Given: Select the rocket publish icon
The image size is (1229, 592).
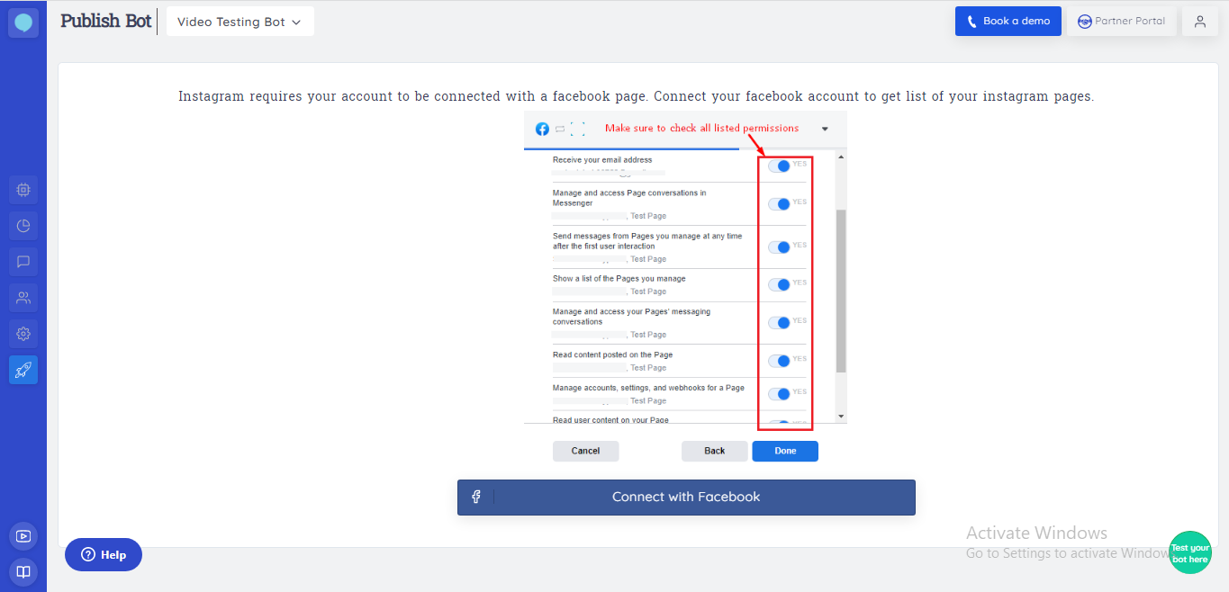Looking at the screenshot, I should tap(23, 370).
